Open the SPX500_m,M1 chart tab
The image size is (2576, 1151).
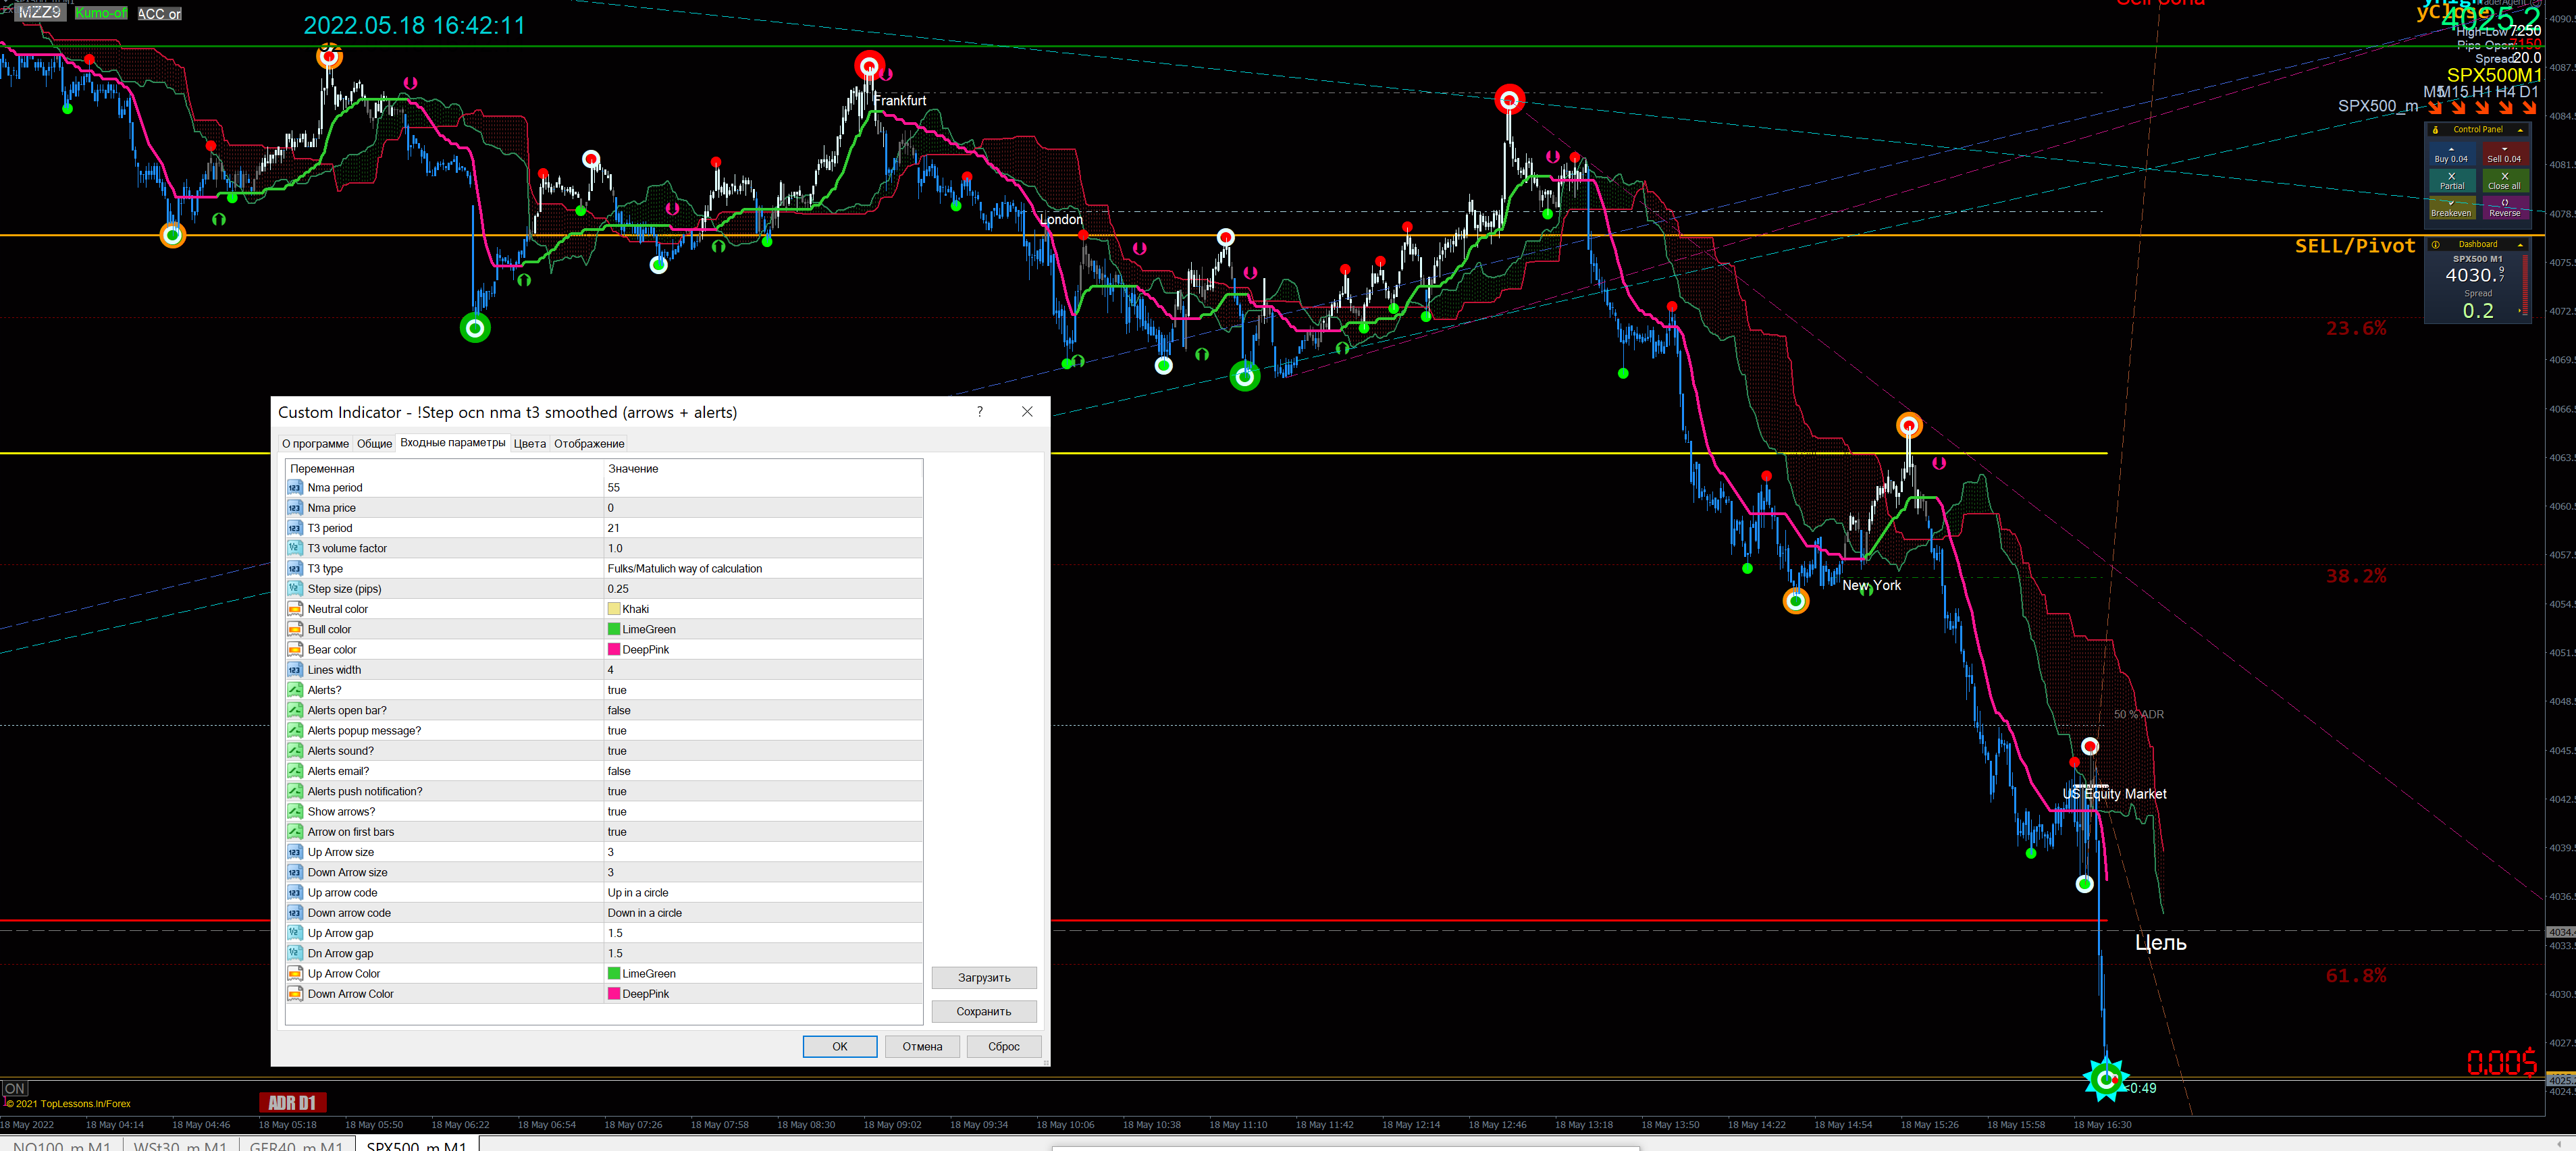pos(416,1145)
